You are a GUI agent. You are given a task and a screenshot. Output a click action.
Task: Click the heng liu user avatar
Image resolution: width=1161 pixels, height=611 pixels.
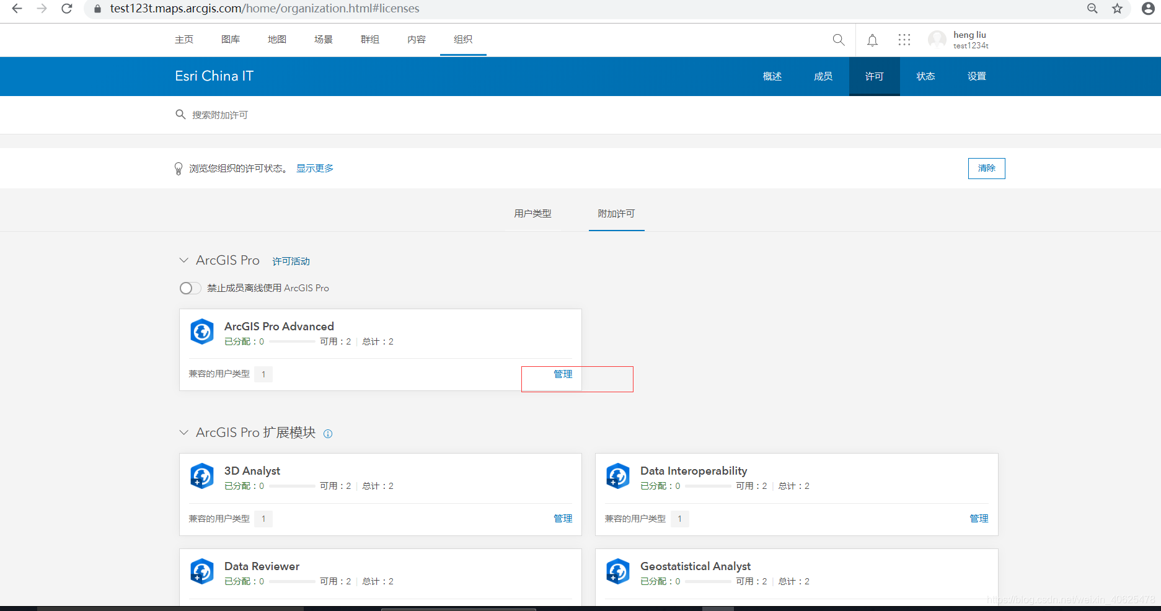tap(937, 40)
